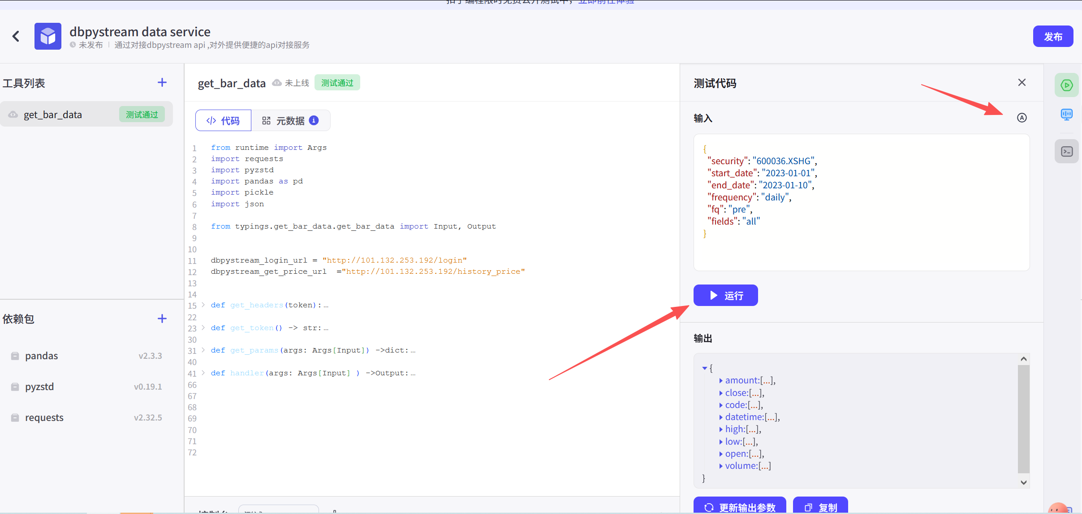Open the console terminal sidebar icon
Image resolution: width=1082 pixels, height=514 pixels.
pyautogui.click(x=1066, y=152)
